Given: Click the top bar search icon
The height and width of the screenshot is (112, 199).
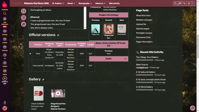Looking at the screenshot, I should point(175,3).
